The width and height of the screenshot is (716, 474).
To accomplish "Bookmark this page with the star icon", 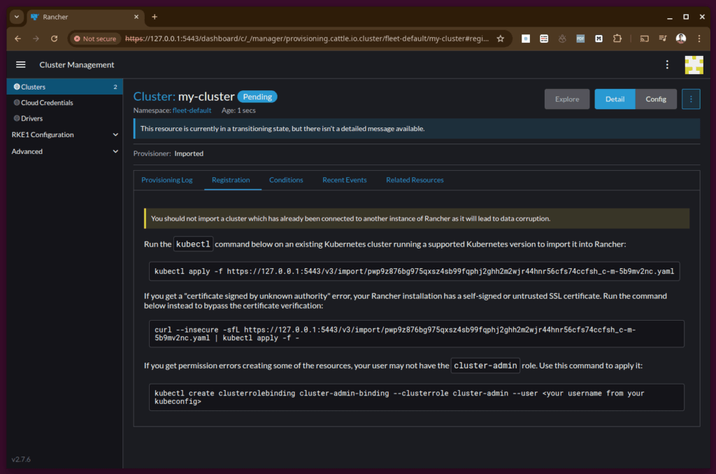I will 501,39.
